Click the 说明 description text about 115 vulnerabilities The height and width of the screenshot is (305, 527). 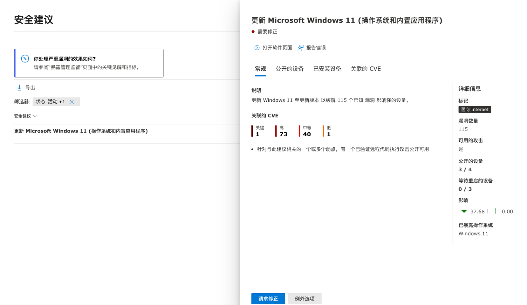tap(330, 100)
